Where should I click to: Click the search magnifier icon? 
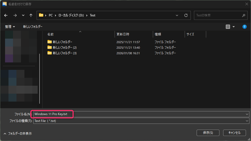[244, 15]
